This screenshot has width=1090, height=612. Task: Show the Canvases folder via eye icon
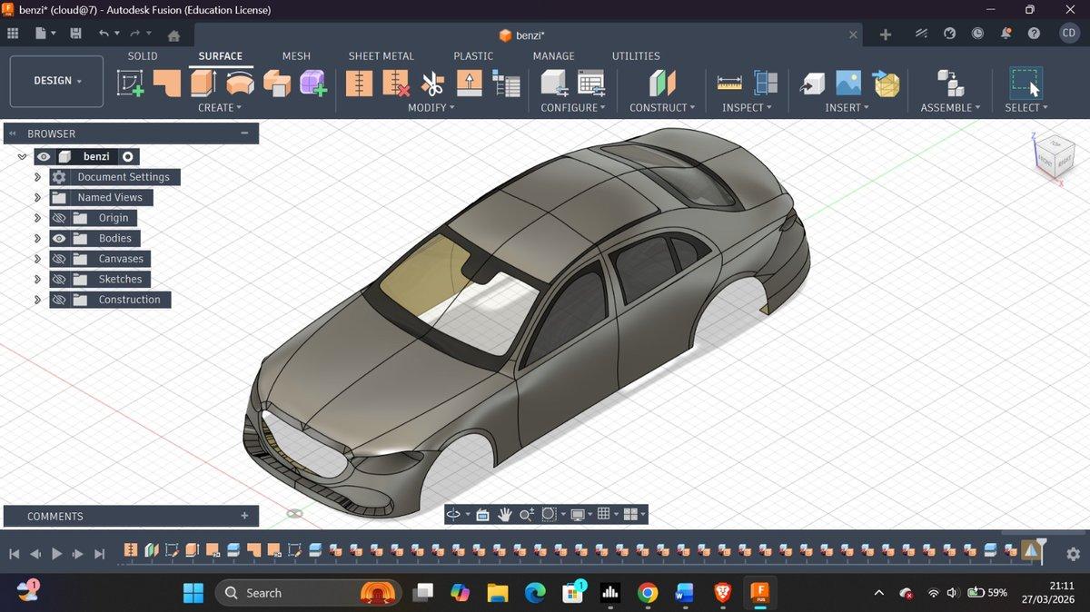click(59, 259)
